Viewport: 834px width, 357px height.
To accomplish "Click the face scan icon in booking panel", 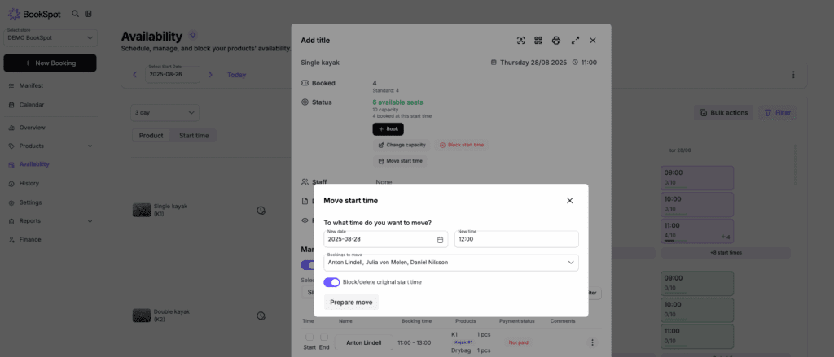I will (x=520, y=41).
